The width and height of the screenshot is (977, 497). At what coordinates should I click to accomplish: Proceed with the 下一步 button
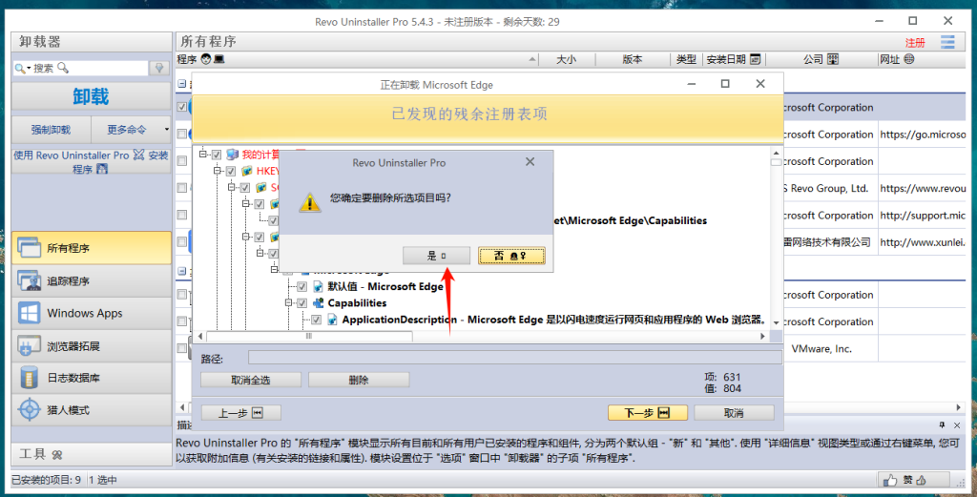pos(648,413)
